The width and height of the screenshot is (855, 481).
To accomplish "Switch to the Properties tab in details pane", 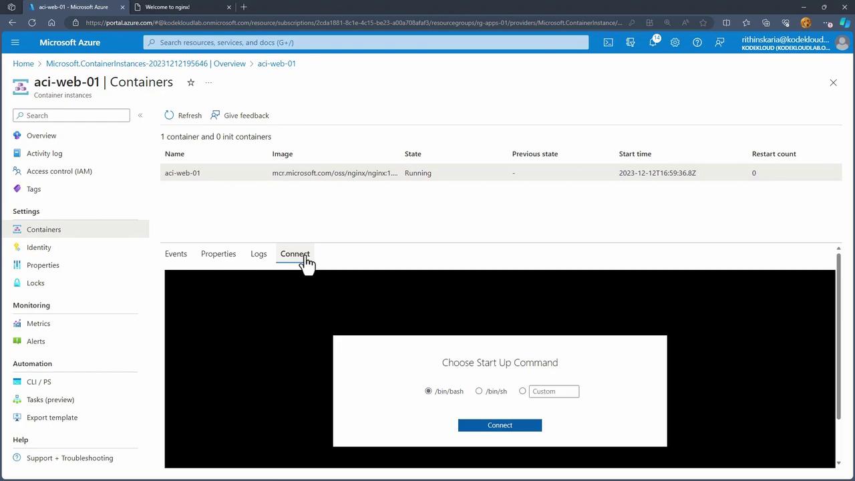I will (x=218, y=254).
